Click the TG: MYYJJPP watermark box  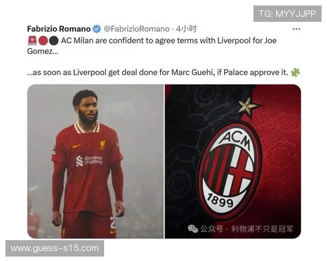287,14
